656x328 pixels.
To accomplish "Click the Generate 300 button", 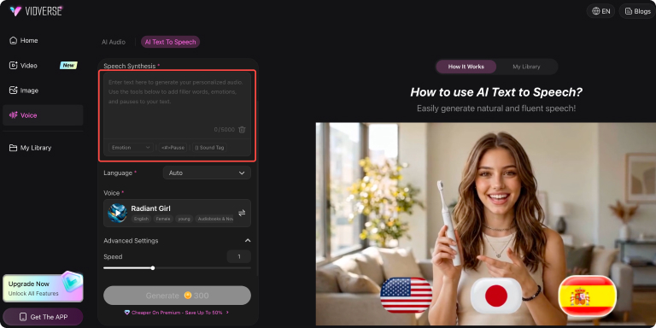I will [x=177, y=296].
